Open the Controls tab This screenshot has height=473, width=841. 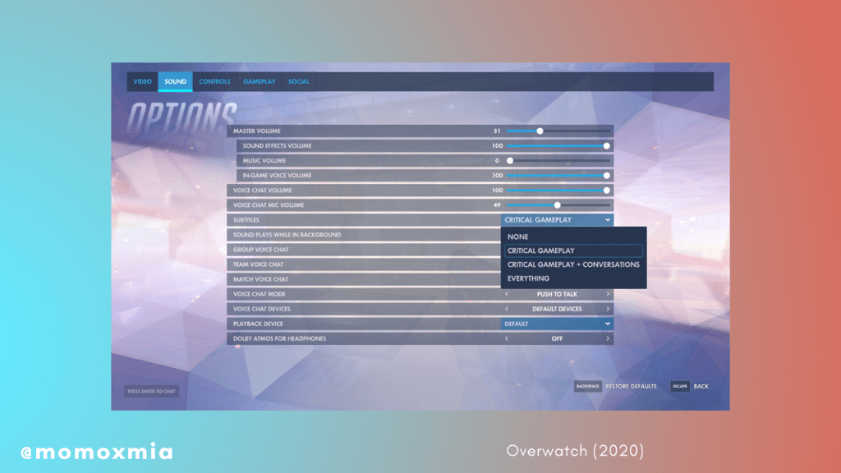click(214, 82)
